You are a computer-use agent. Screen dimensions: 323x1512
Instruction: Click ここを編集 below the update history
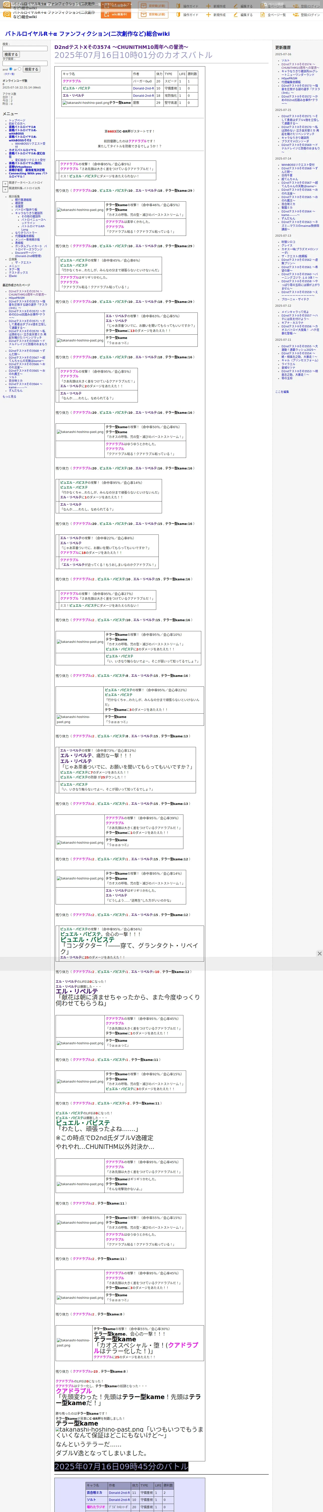pyautogui.click(x=282, y=392)
